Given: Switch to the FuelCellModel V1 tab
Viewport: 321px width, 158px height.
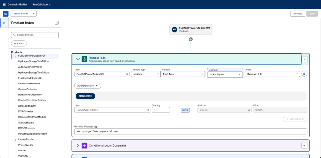Looking at the screenshot, I should (42, 4).
